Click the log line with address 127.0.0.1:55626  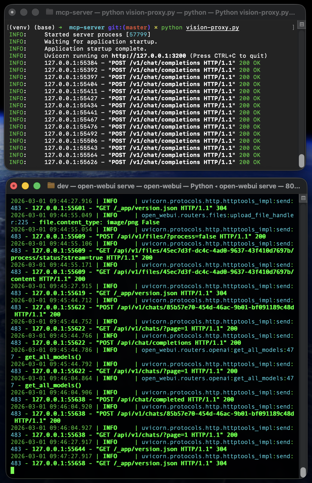point(135,162)
